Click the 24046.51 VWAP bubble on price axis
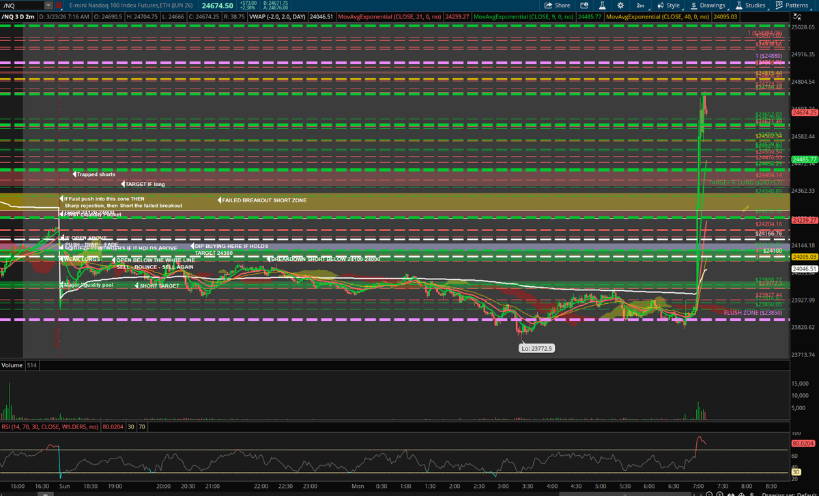Screen dimensions: 819x496 tap(805, 269)
